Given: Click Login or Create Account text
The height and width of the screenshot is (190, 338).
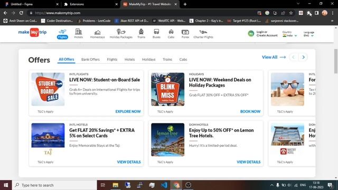Looking at the screenshot, I should 267,34.
